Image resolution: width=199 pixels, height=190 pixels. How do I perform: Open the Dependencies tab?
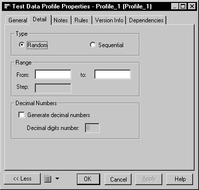(x=146, y=20)
